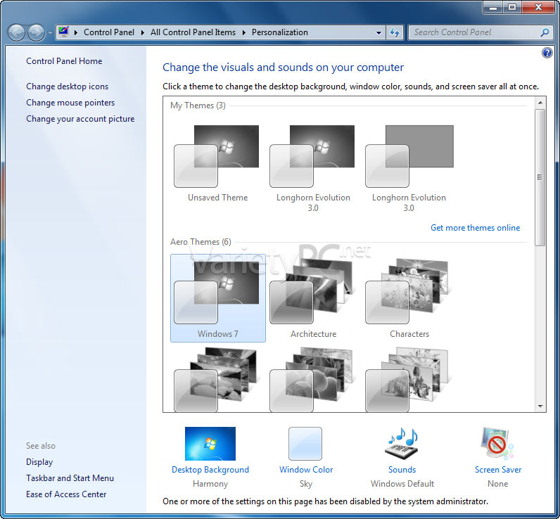Open the Desktop Background link

coord(210,470)
